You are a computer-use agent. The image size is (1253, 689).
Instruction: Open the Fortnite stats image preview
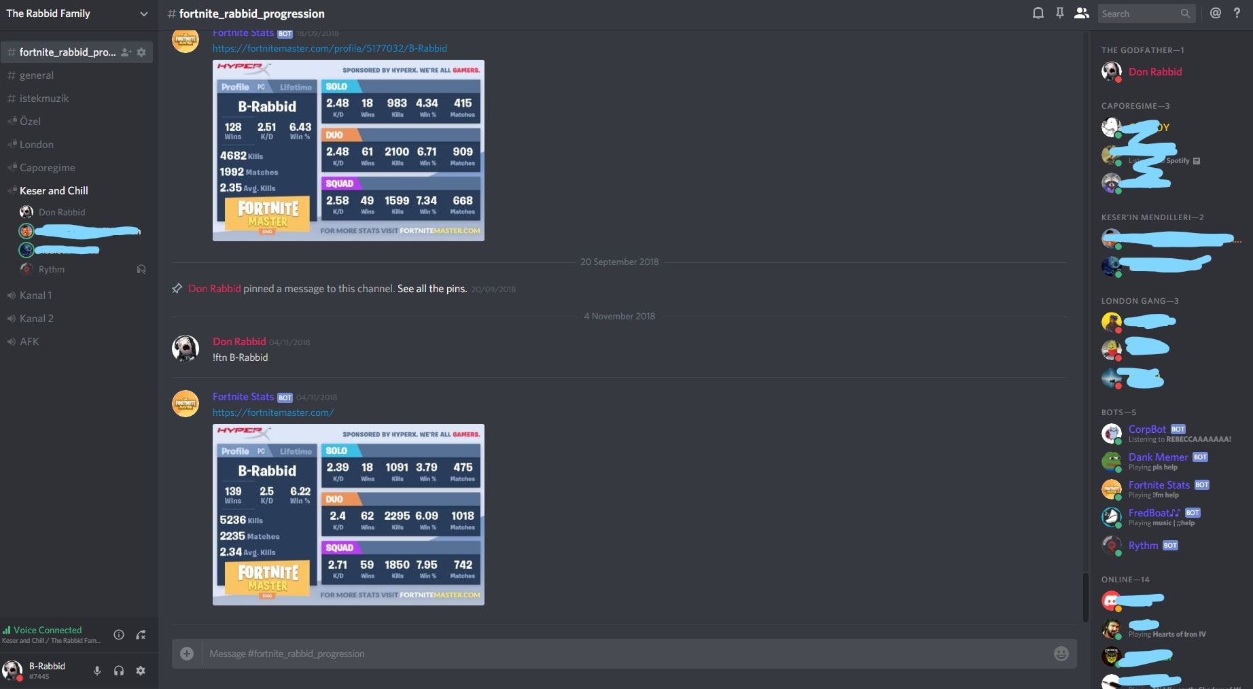click(348, 515)
